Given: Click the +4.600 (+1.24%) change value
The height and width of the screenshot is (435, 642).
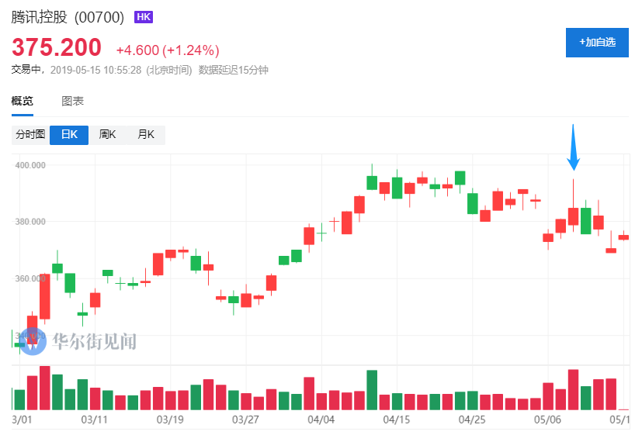Looking at the screenshot, I should 168,50.
